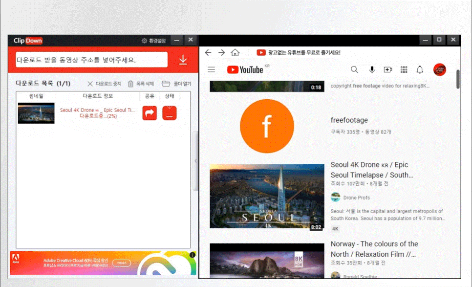Minimize the browser window
The width and height of the screenshot is (472, 287).
point(426,40)
